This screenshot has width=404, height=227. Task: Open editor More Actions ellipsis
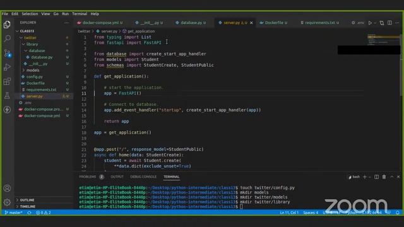tap(397, 23)
